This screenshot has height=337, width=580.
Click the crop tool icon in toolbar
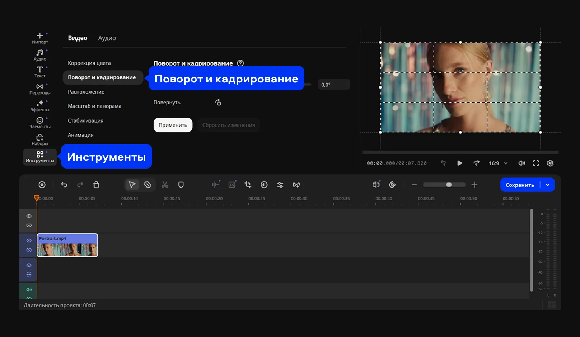coord(248,185)
